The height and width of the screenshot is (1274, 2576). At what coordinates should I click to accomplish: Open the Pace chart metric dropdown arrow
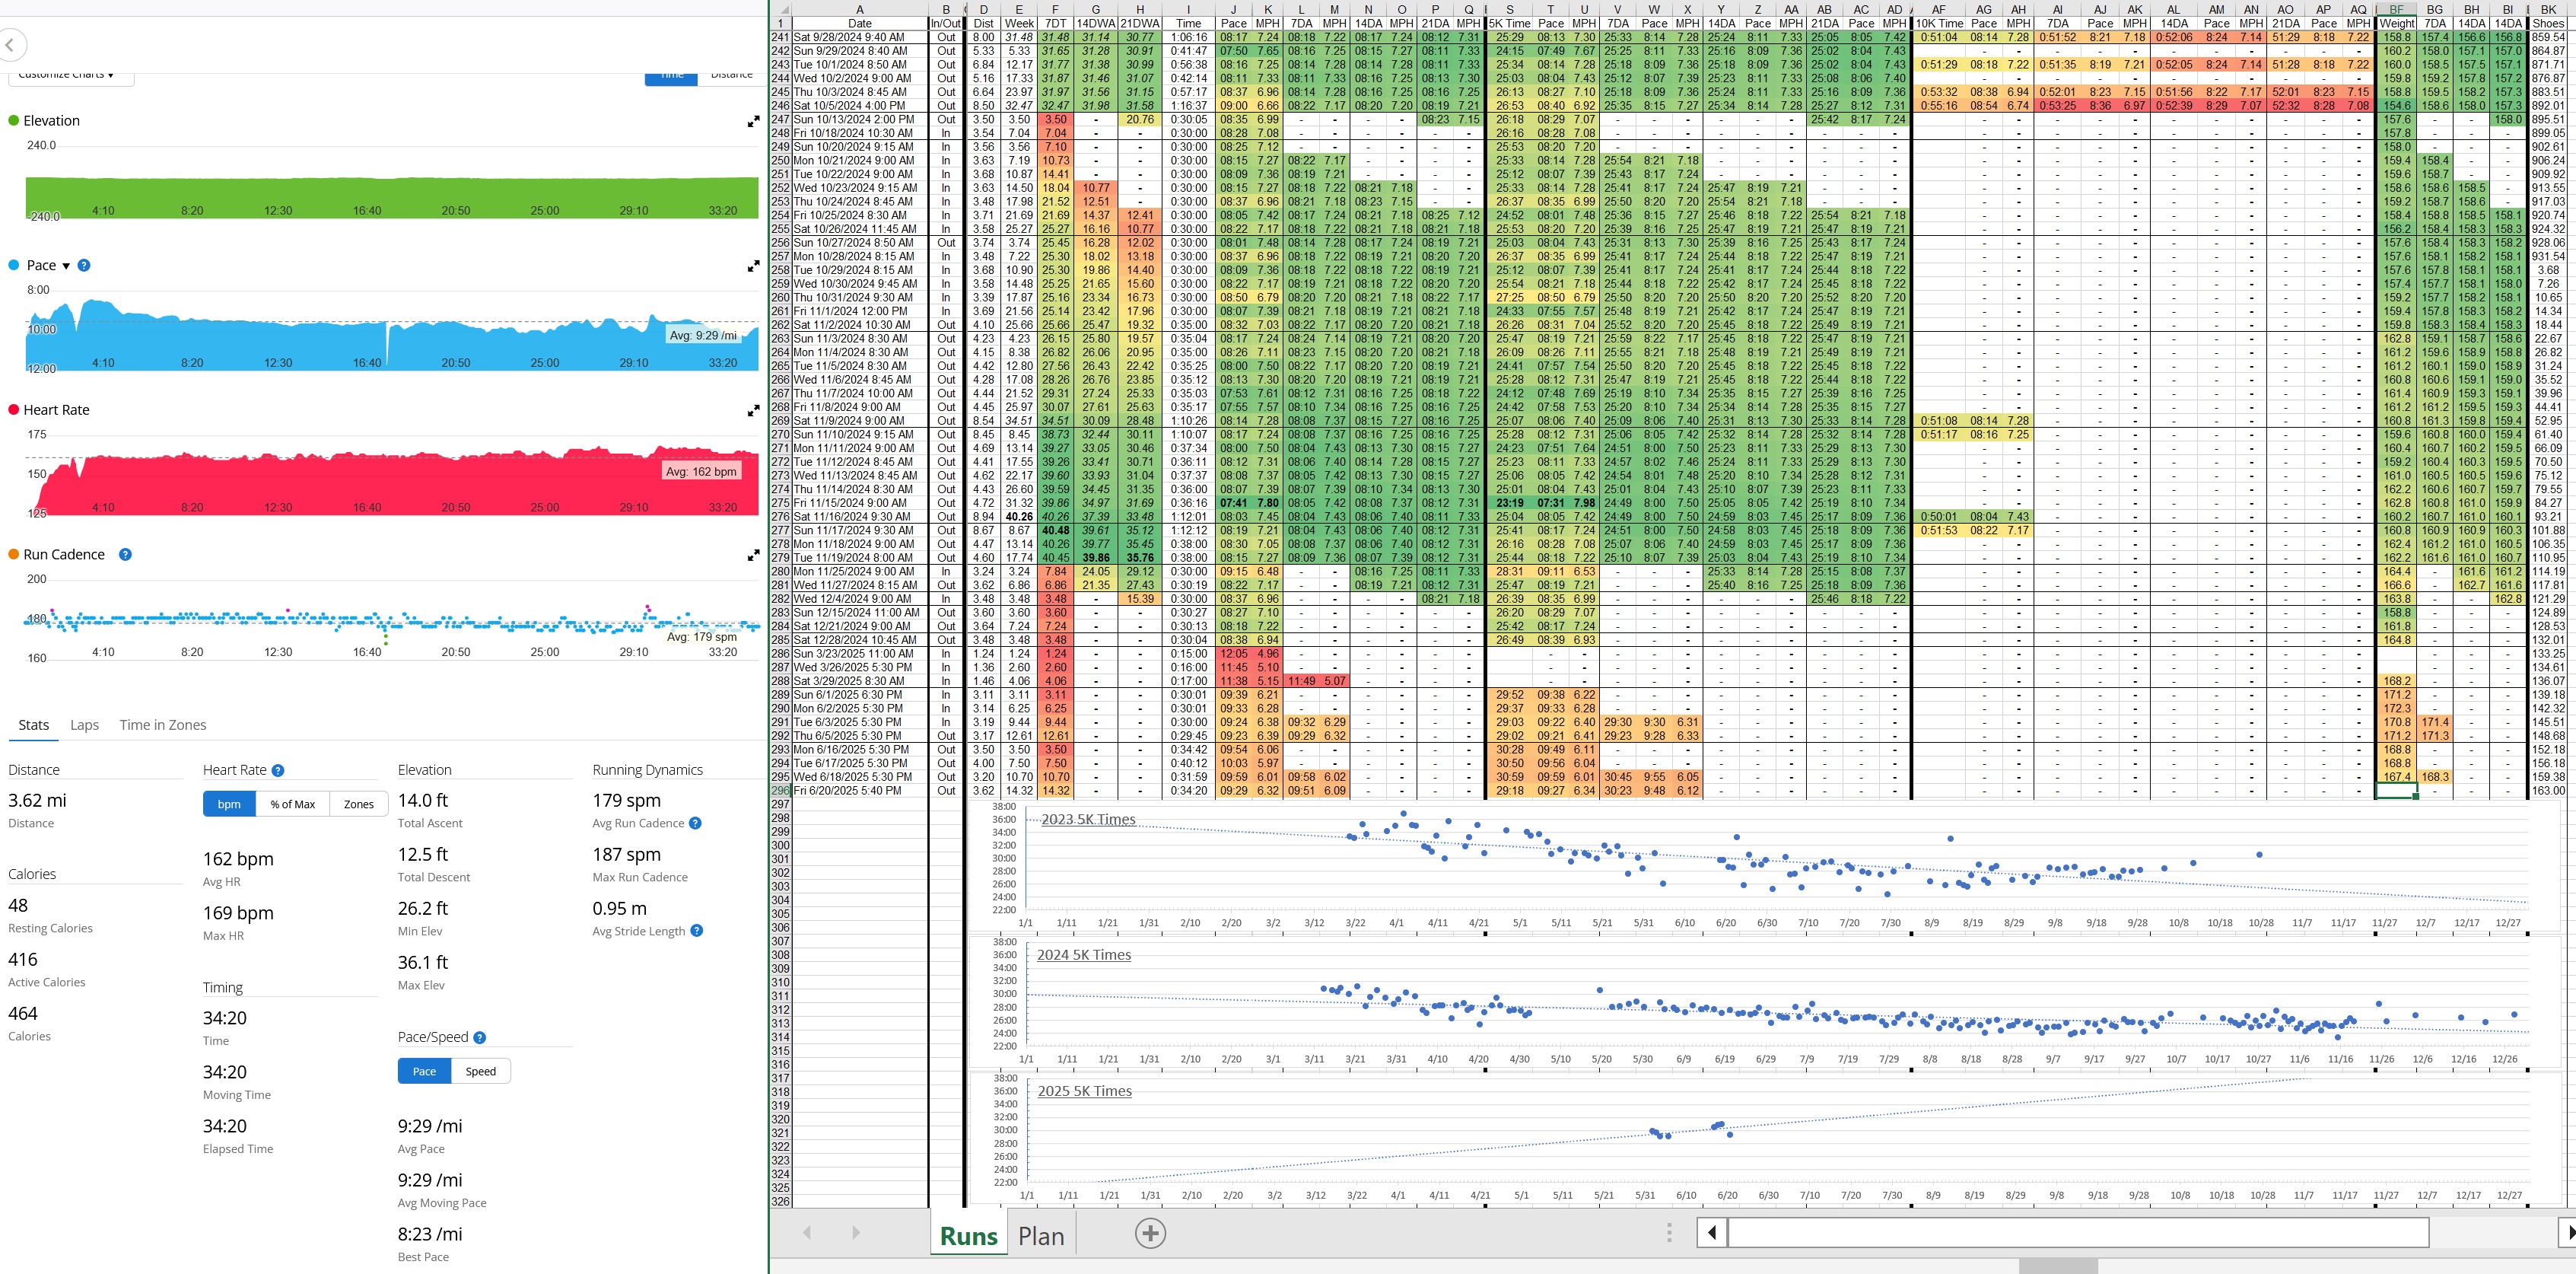point(66,266)
